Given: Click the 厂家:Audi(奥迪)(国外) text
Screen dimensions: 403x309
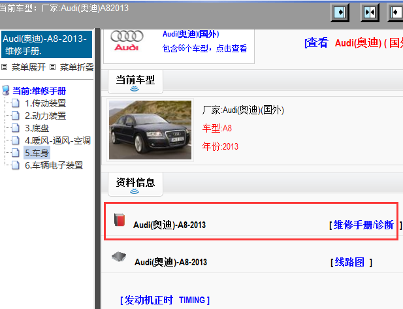Looking at the screenshot, I should [243, 110].
